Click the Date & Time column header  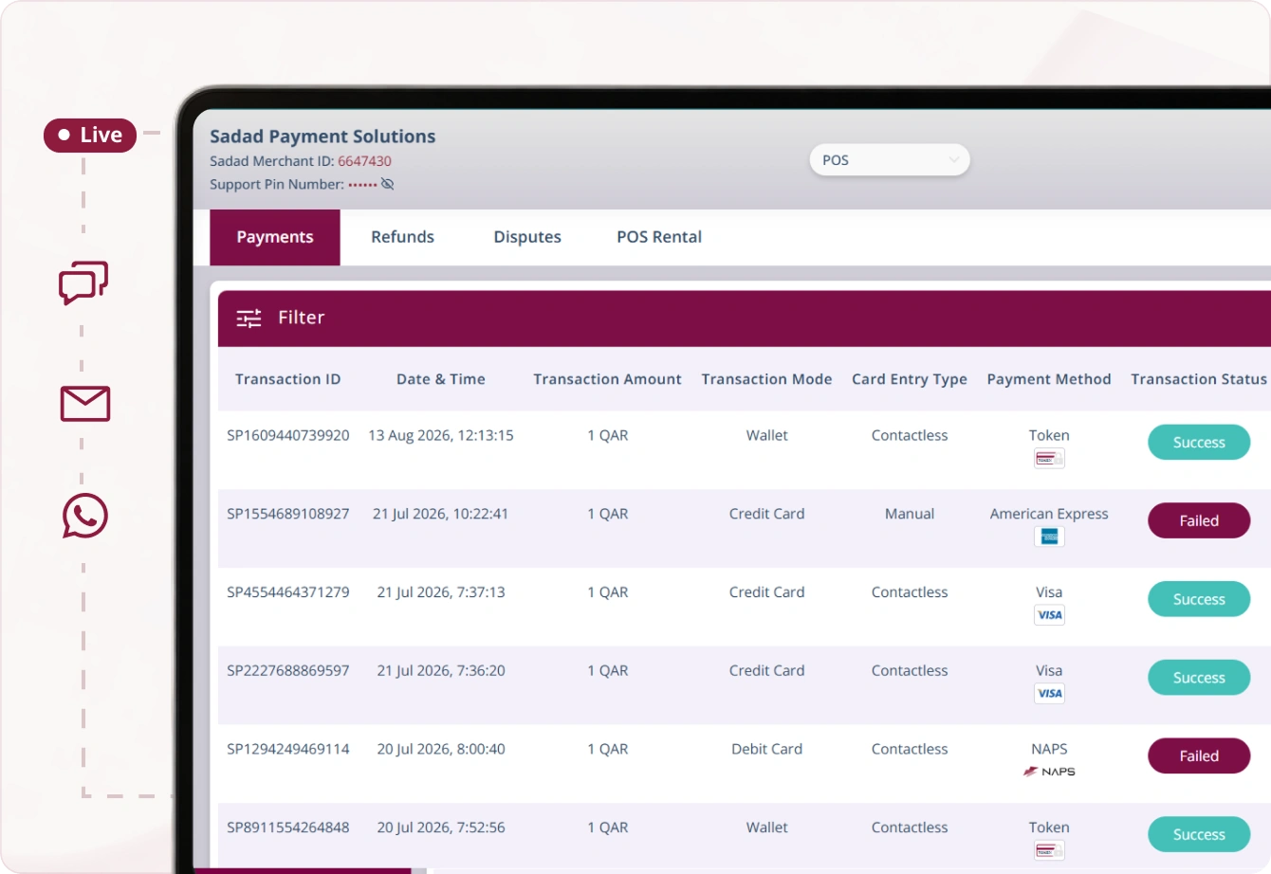tap(441, 379)
